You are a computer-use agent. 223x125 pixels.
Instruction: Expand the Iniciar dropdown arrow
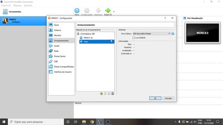114,11
